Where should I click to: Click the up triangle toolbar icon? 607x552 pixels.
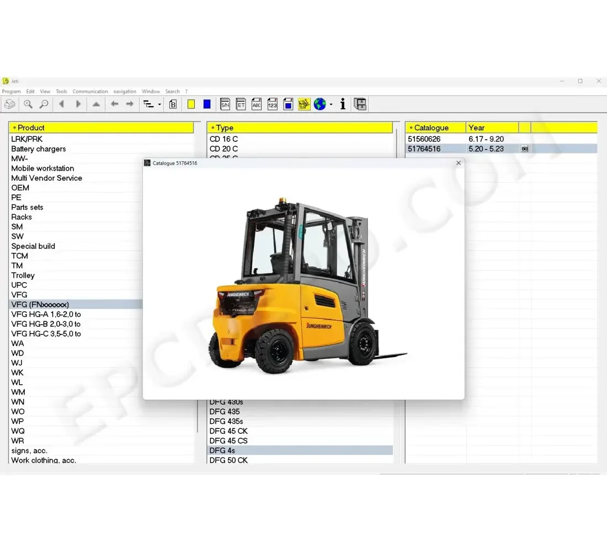[97, 104]
